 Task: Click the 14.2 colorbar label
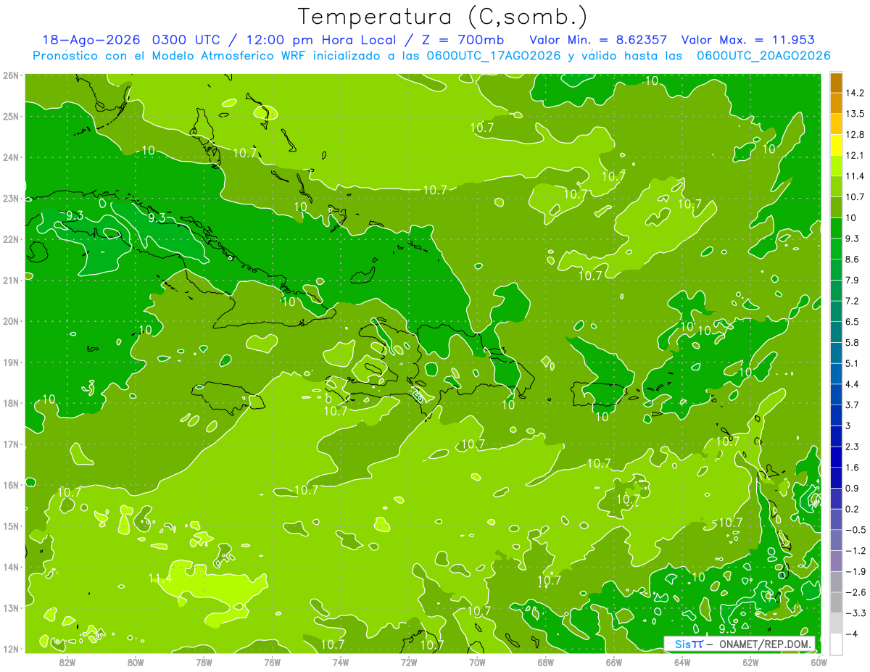(x=853, y=94)
